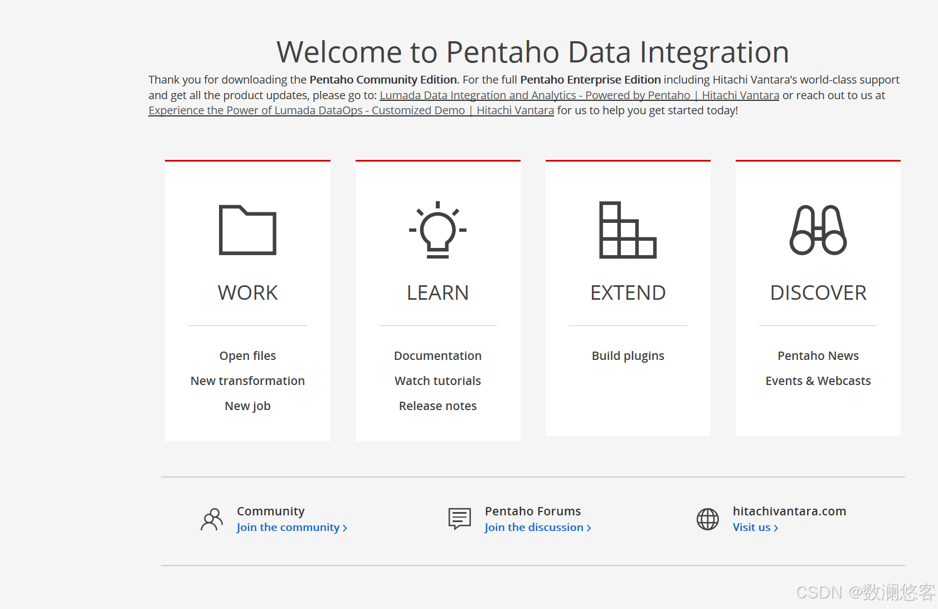
Task: Open the Documentation link
Action: [x=438, y=355]
